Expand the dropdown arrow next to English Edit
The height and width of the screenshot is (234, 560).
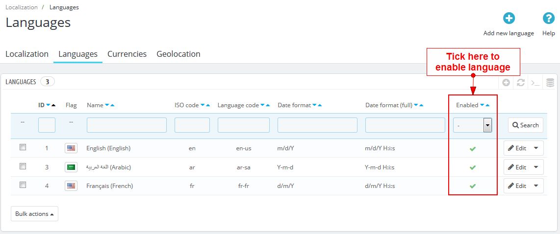click(x=536, y=148)
